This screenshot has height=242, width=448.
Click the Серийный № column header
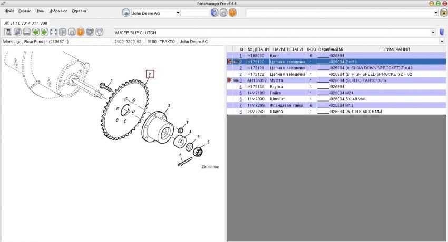click(331, 49)
